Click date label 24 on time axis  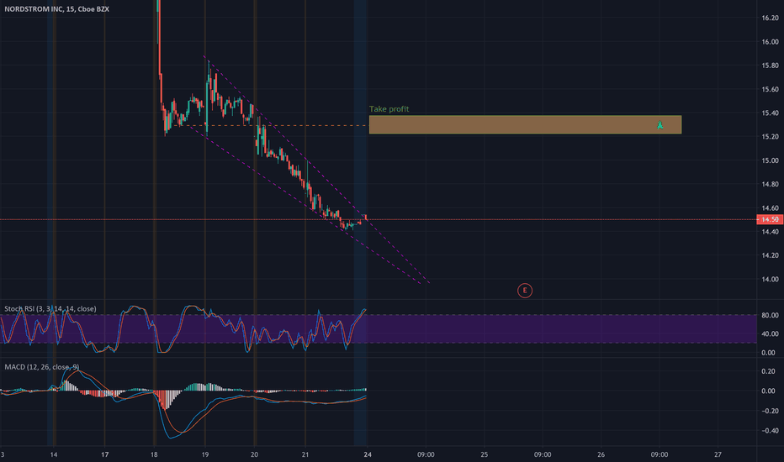[368, 454]
